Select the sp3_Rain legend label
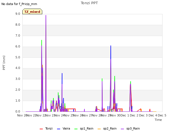 pyautogui.click(x=133, y=128)
